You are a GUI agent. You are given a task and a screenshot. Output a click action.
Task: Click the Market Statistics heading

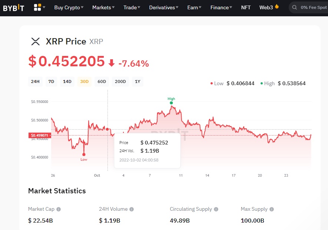point(57,191)
